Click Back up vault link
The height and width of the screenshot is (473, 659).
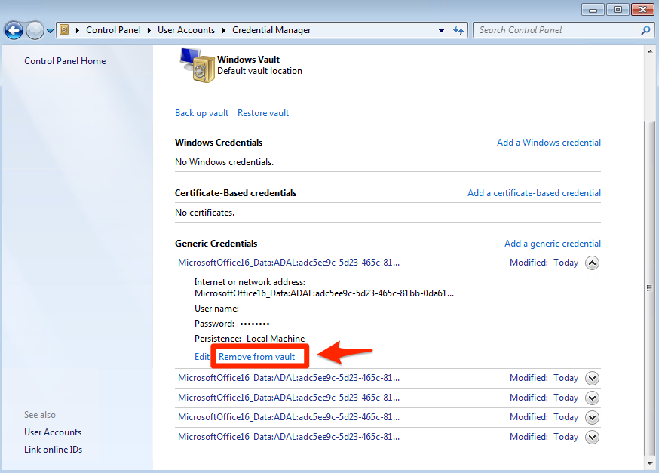[201, 113]
